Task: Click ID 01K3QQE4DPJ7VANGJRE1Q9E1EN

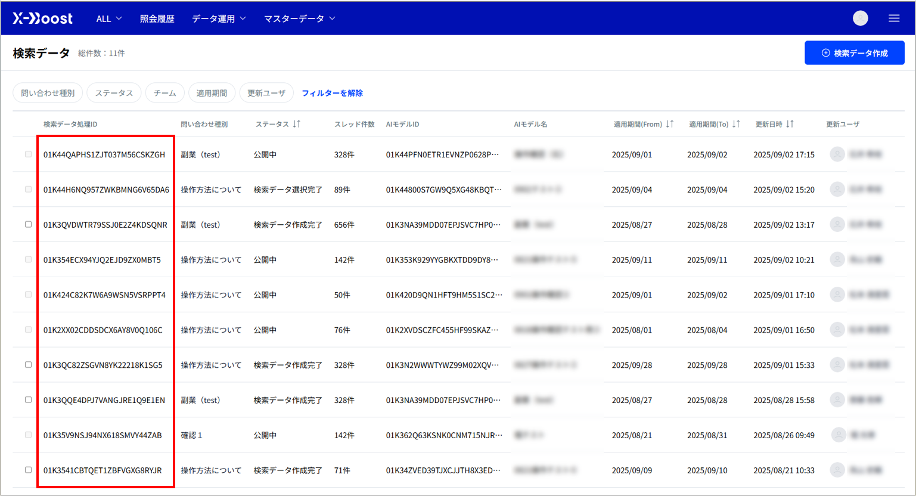Action: [104, 400]
